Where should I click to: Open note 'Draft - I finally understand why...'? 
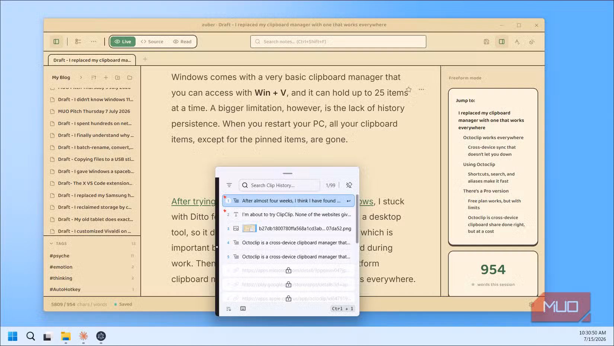pos(92,135)
